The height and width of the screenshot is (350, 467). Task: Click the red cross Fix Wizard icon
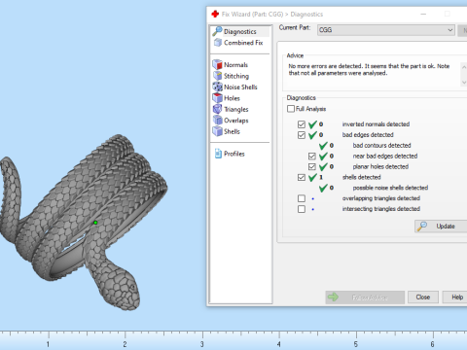click(215, 14)
